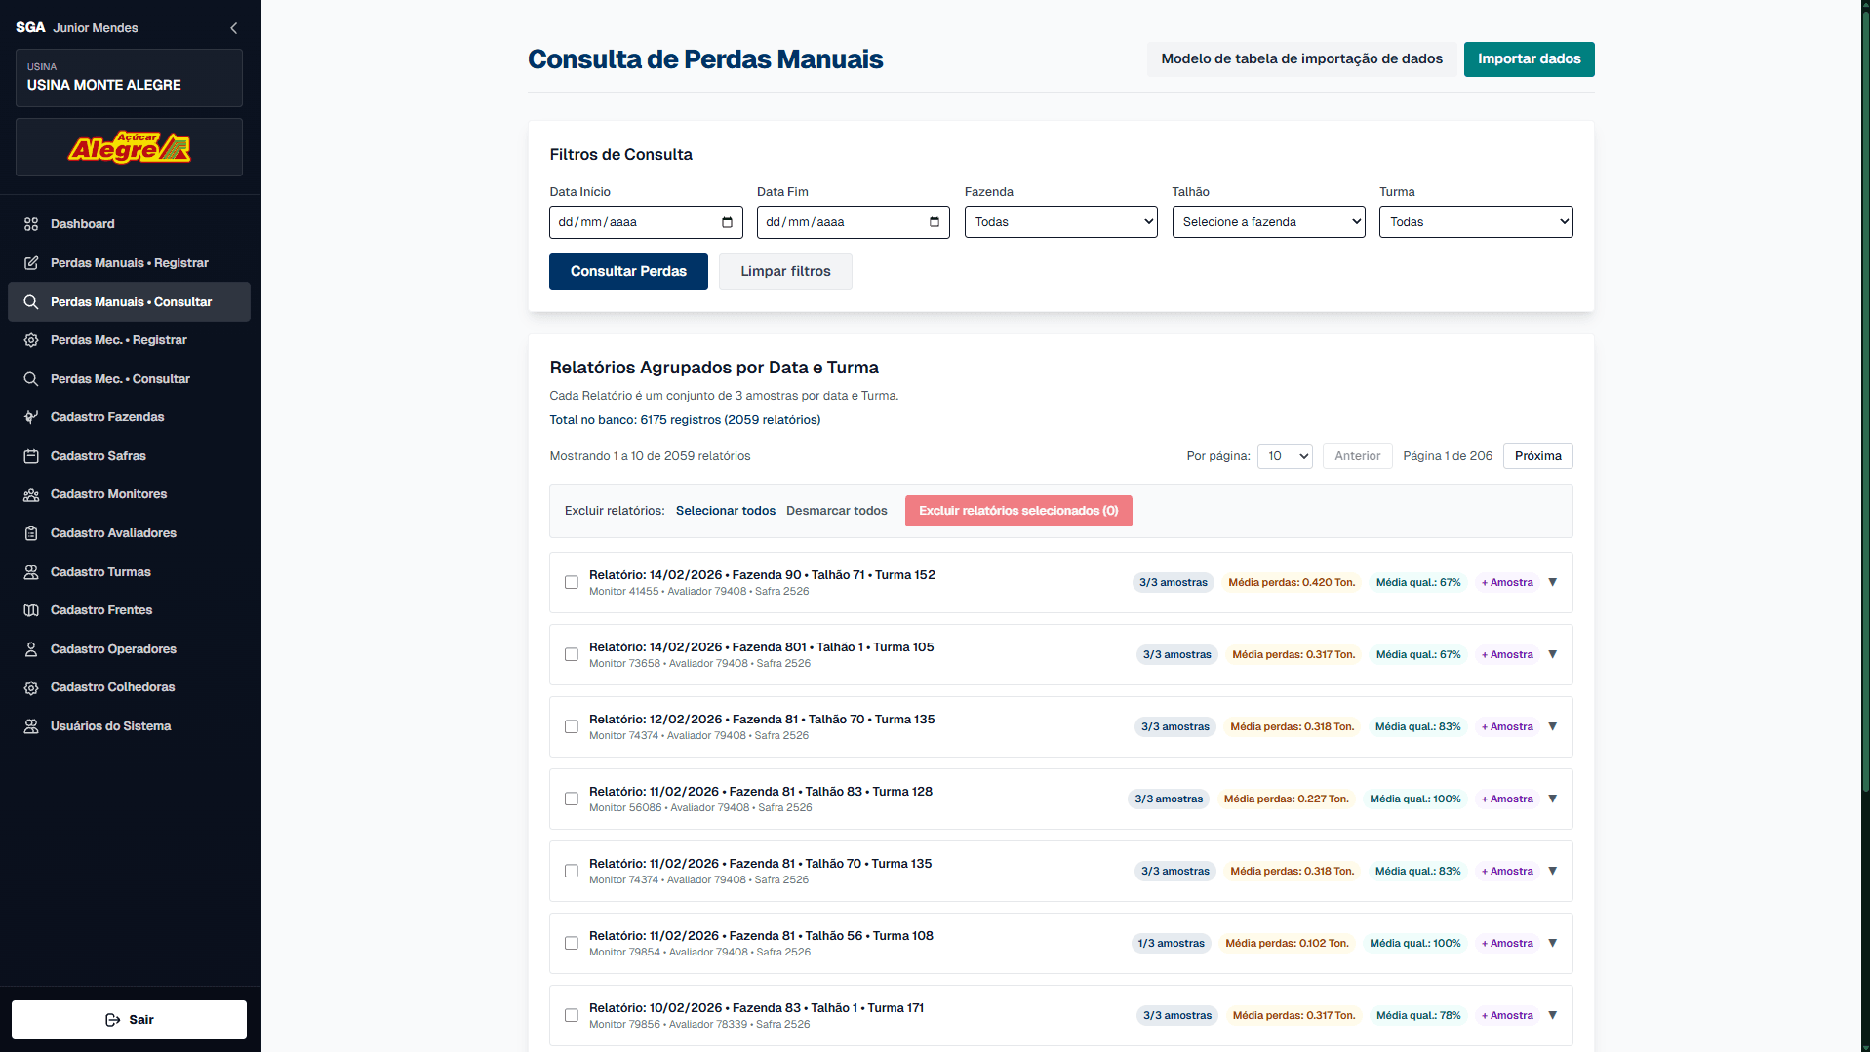Open Usuários do Sistema in sidebar
The width and height of the screenshot is (1870, 1052).
(110, 726)
